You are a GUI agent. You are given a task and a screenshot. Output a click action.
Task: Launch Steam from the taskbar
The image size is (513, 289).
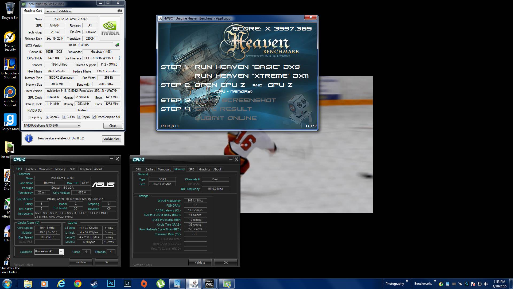[94, 284]
